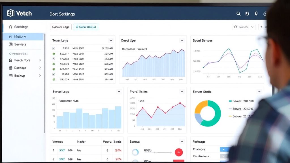Toggle the gray Perolveence switch

tap(224, 156)
